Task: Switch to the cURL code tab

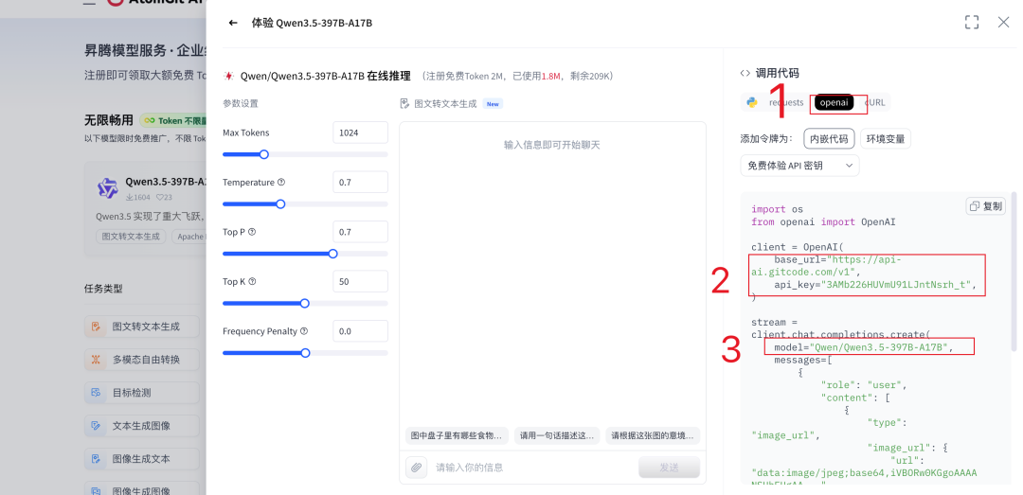Action: tap(874, 102)
